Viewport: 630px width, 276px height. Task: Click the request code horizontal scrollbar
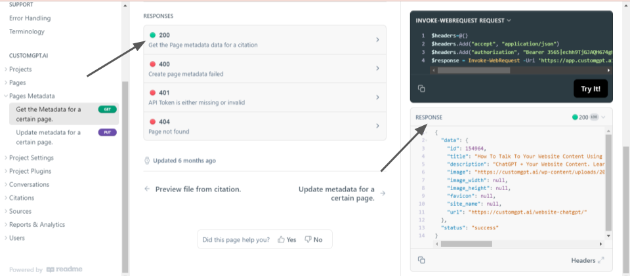tap(473, 70)
